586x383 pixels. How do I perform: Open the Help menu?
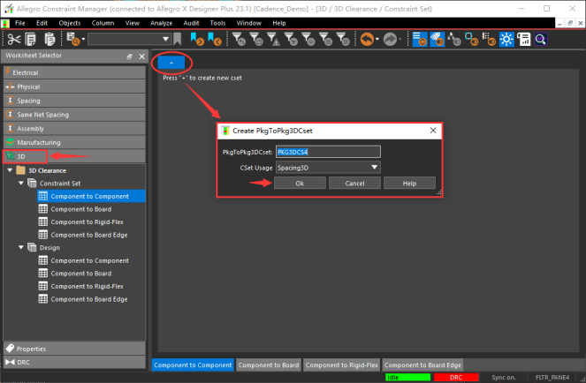coord(278,23)
